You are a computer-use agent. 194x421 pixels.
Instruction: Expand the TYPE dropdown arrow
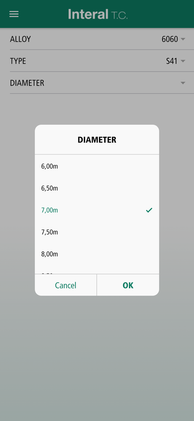click(183, 61)
